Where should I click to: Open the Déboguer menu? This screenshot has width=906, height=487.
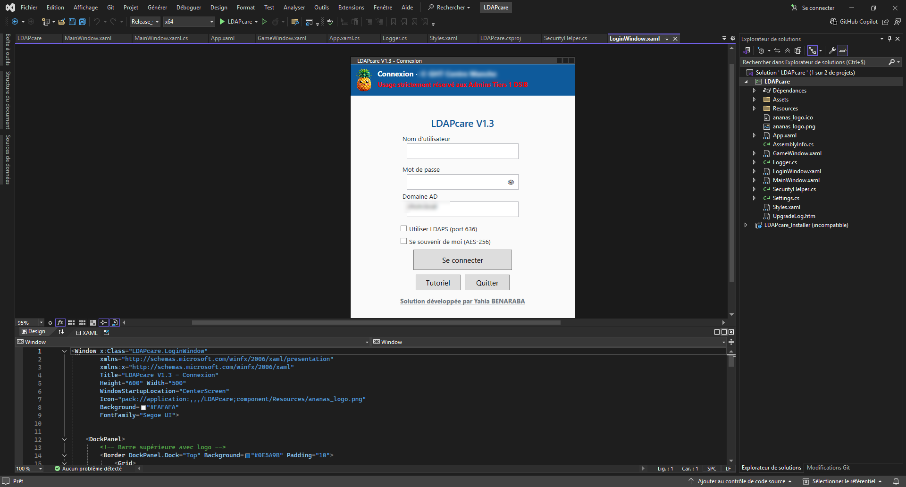188,8
